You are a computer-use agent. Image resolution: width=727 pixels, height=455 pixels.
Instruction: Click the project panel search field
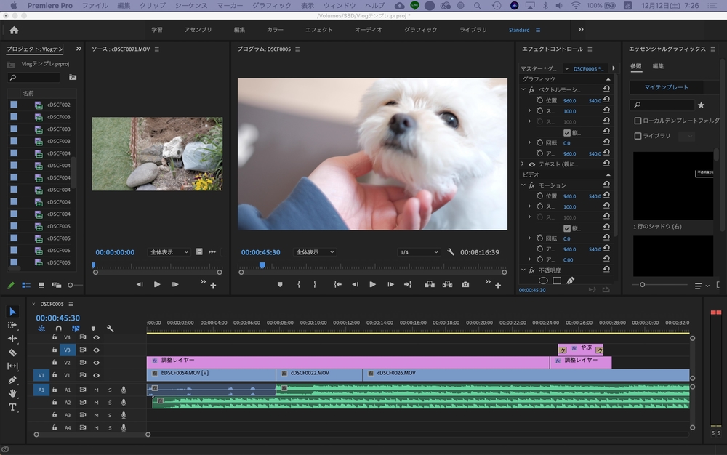(34, 77)
